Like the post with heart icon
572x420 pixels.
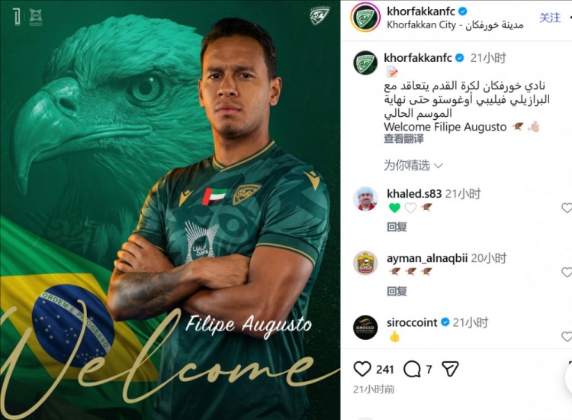362,369
